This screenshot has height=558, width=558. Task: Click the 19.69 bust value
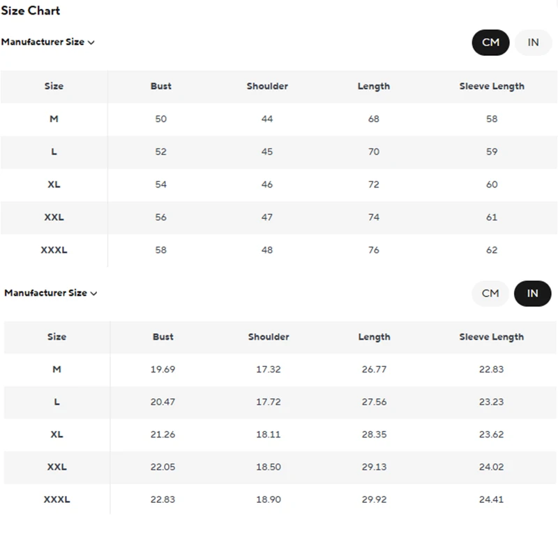click(x=163, y=370)
